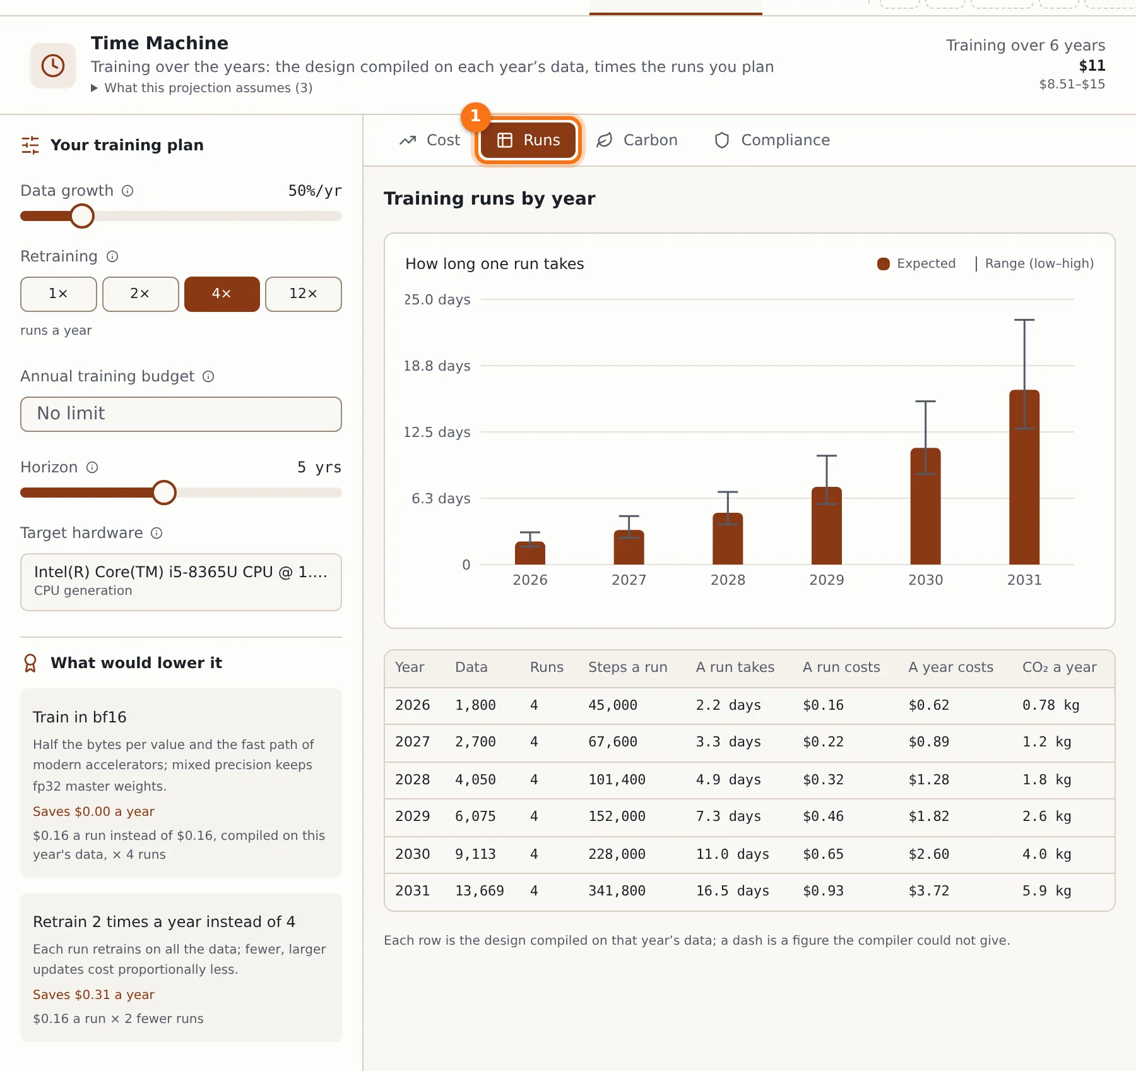
Task: Click the 2031 bar in the chart
Action: 1024,477
